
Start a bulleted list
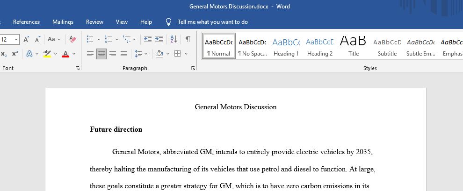pos(90,39)
